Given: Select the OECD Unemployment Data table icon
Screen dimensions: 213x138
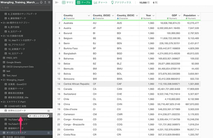Looking at the screenshot, I should (x=4, y=67).
